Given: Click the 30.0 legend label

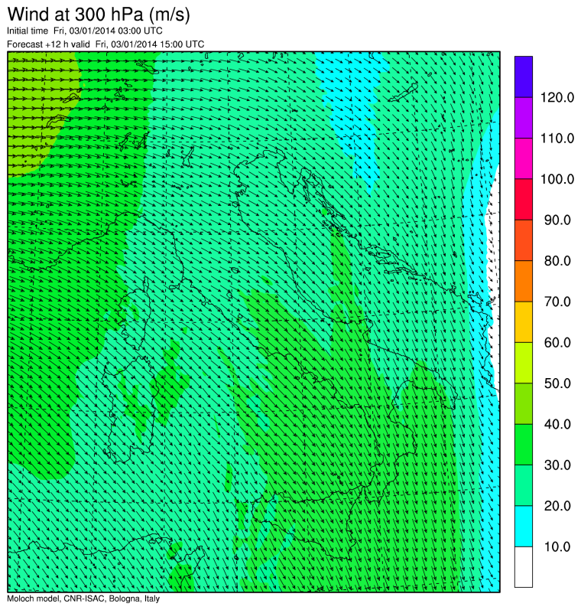Looking at the screenshot, I should click(x=557, y=465).
